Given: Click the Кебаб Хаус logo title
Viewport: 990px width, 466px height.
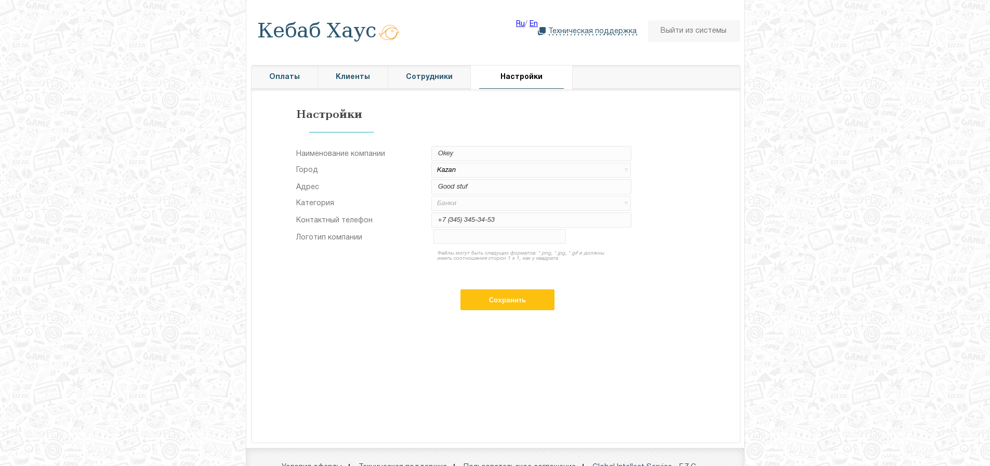Looking at the screenshot, I should (316, 31).
